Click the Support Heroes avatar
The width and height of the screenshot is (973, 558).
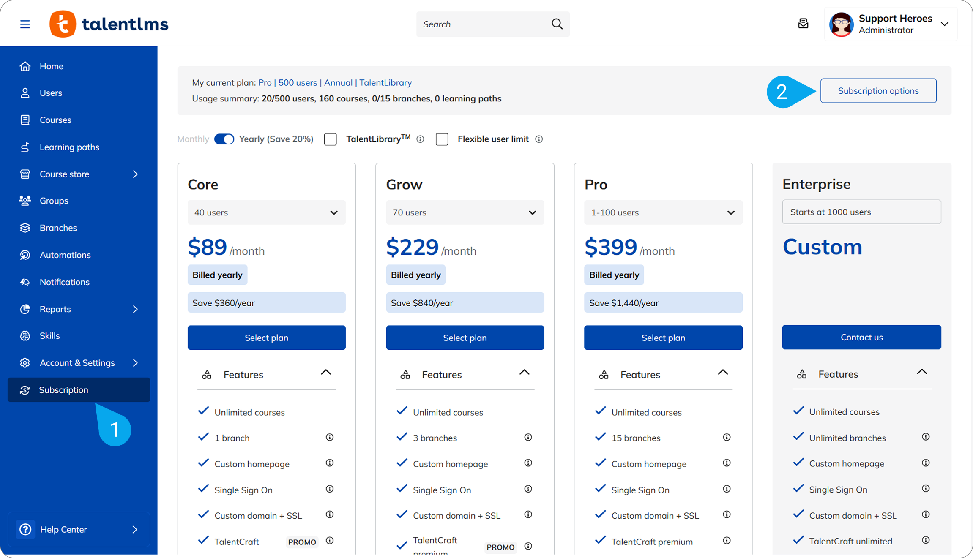tap(841, 24)
